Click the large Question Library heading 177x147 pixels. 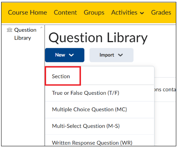98,38
